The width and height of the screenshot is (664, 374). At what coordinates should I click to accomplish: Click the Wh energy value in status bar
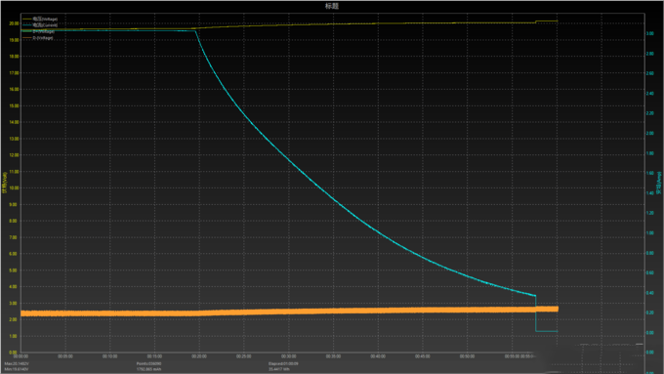tap(279, 369)
